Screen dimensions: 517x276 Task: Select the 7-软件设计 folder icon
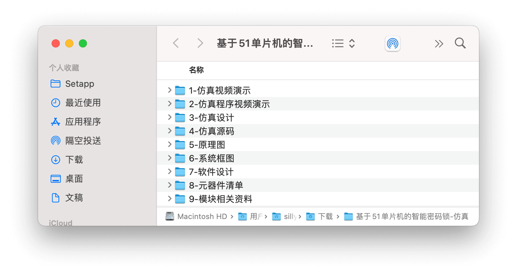tap(180, 172)
